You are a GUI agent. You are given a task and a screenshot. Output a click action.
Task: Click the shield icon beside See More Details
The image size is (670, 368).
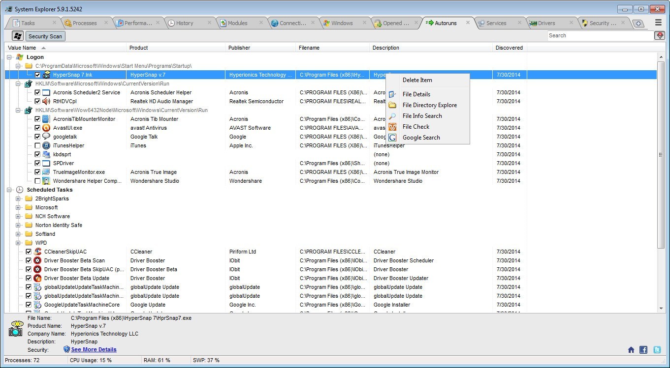tap(67, 349)
